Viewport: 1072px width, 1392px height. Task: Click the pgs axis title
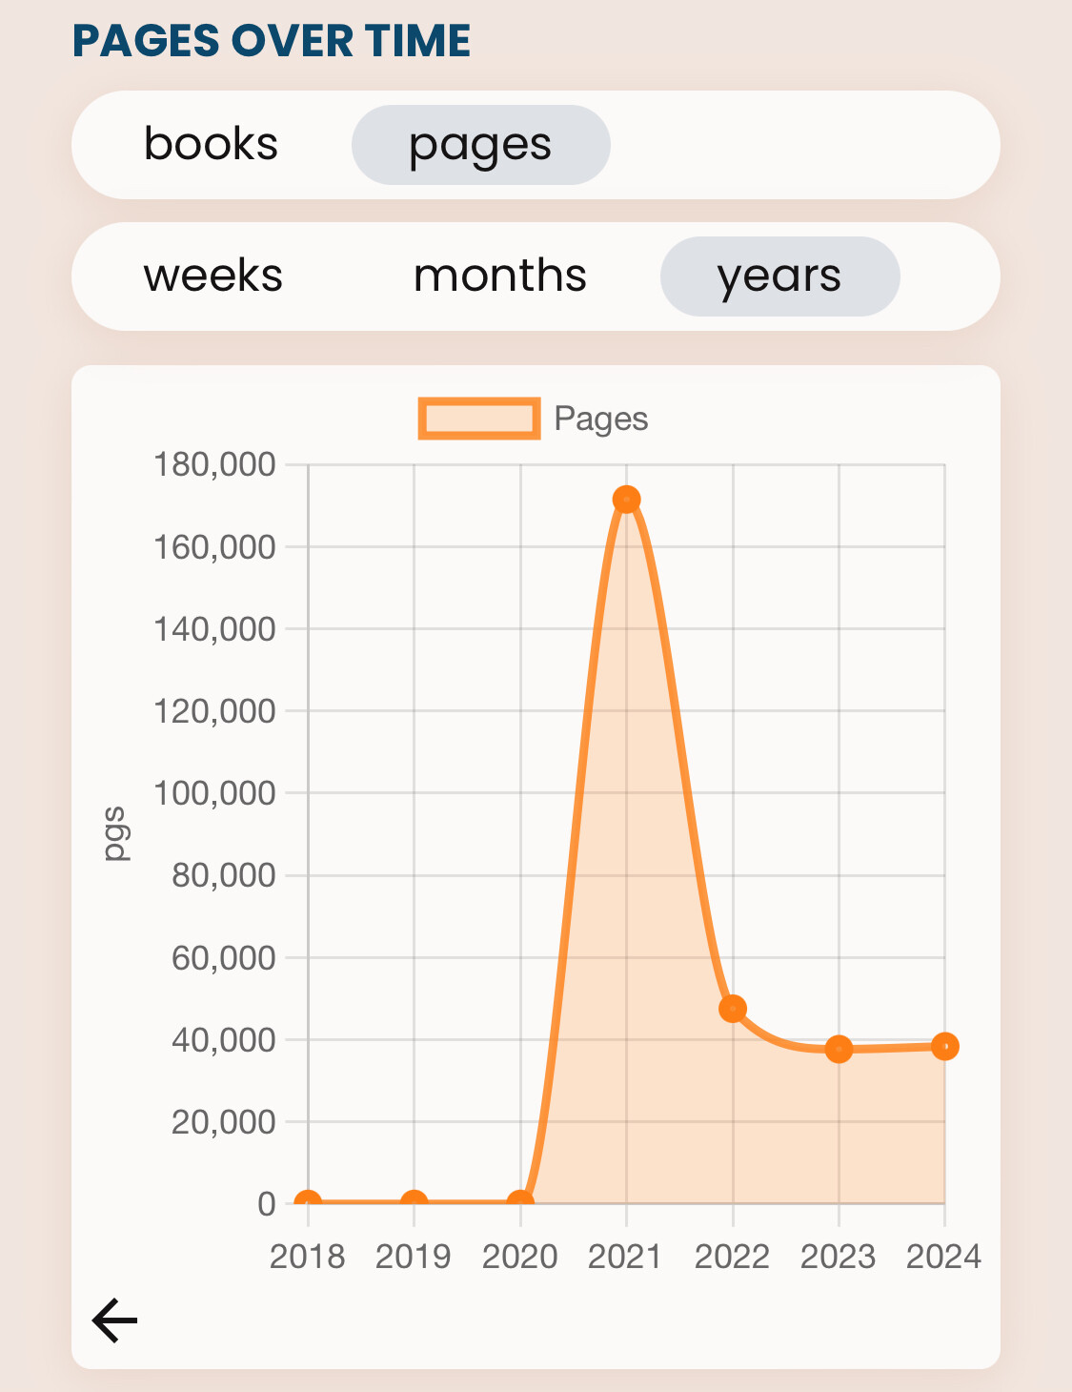[115, 833]
